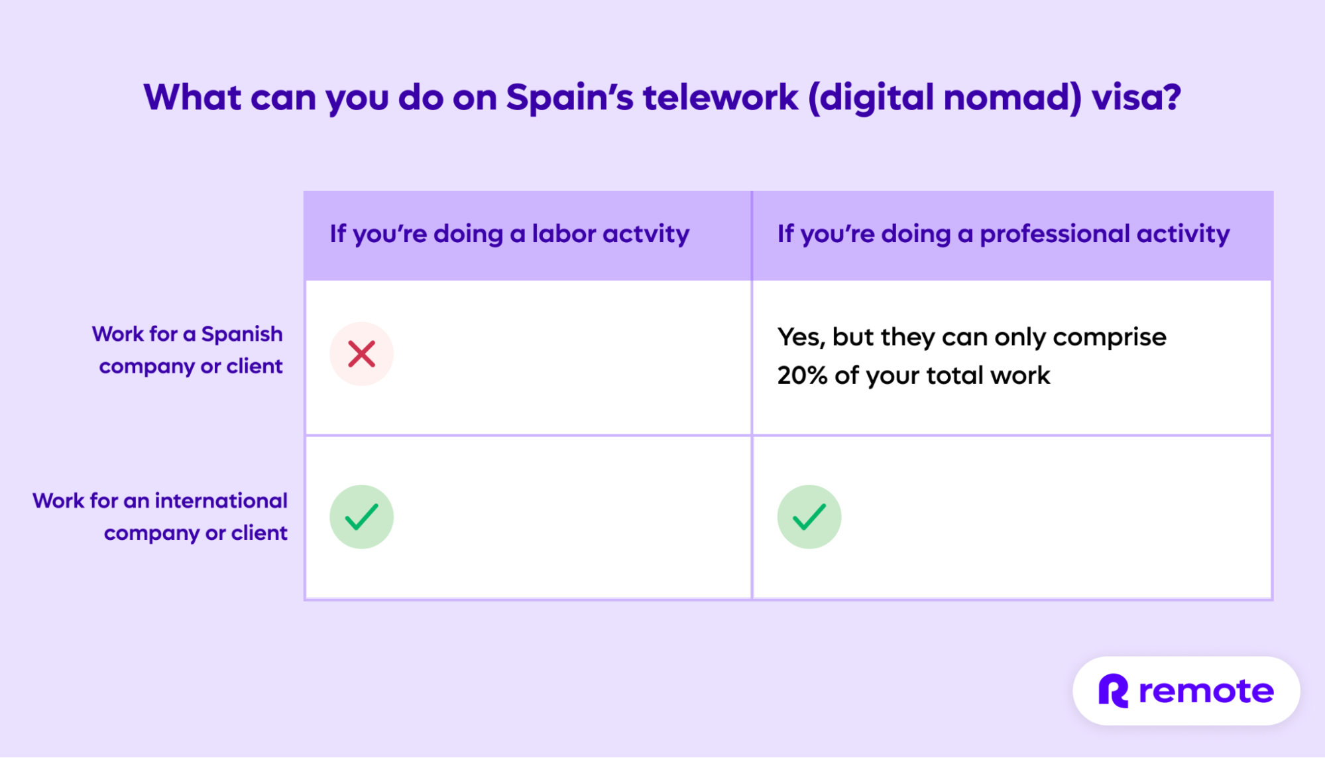Click the word "Spain's" in the heading
The image size is (1325, 758).
click(x=569, y=97)
